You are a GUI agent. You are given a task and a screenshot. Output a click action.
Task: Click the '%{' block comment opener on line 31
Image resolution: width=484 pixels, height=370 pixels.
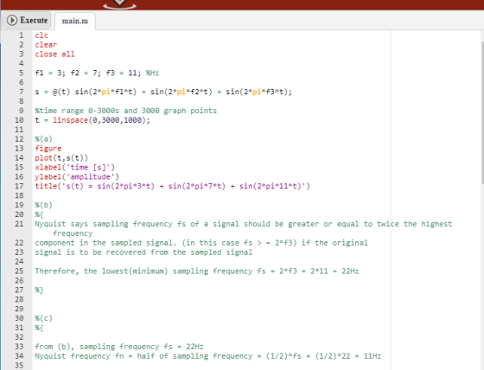click(x=39, y=328)
